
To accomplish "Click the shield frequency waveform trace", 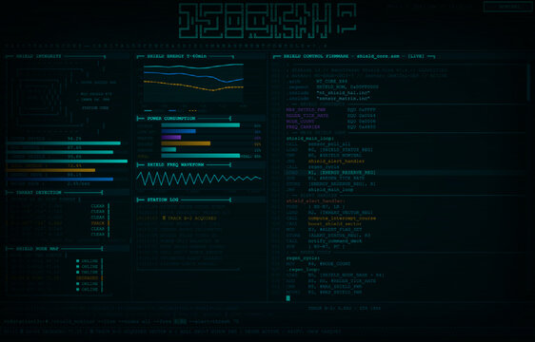I will pos(199,179).
